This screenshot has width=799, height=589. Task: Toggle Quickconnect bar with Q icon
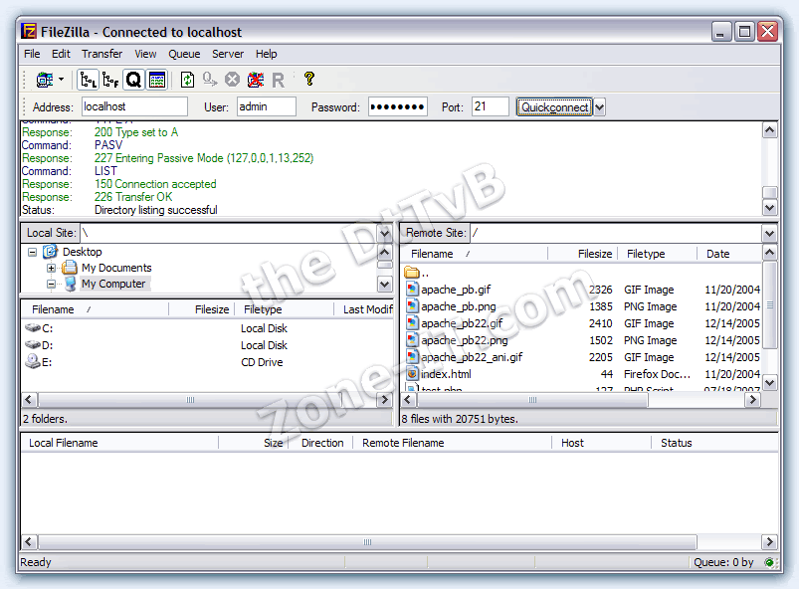point(133,80)
